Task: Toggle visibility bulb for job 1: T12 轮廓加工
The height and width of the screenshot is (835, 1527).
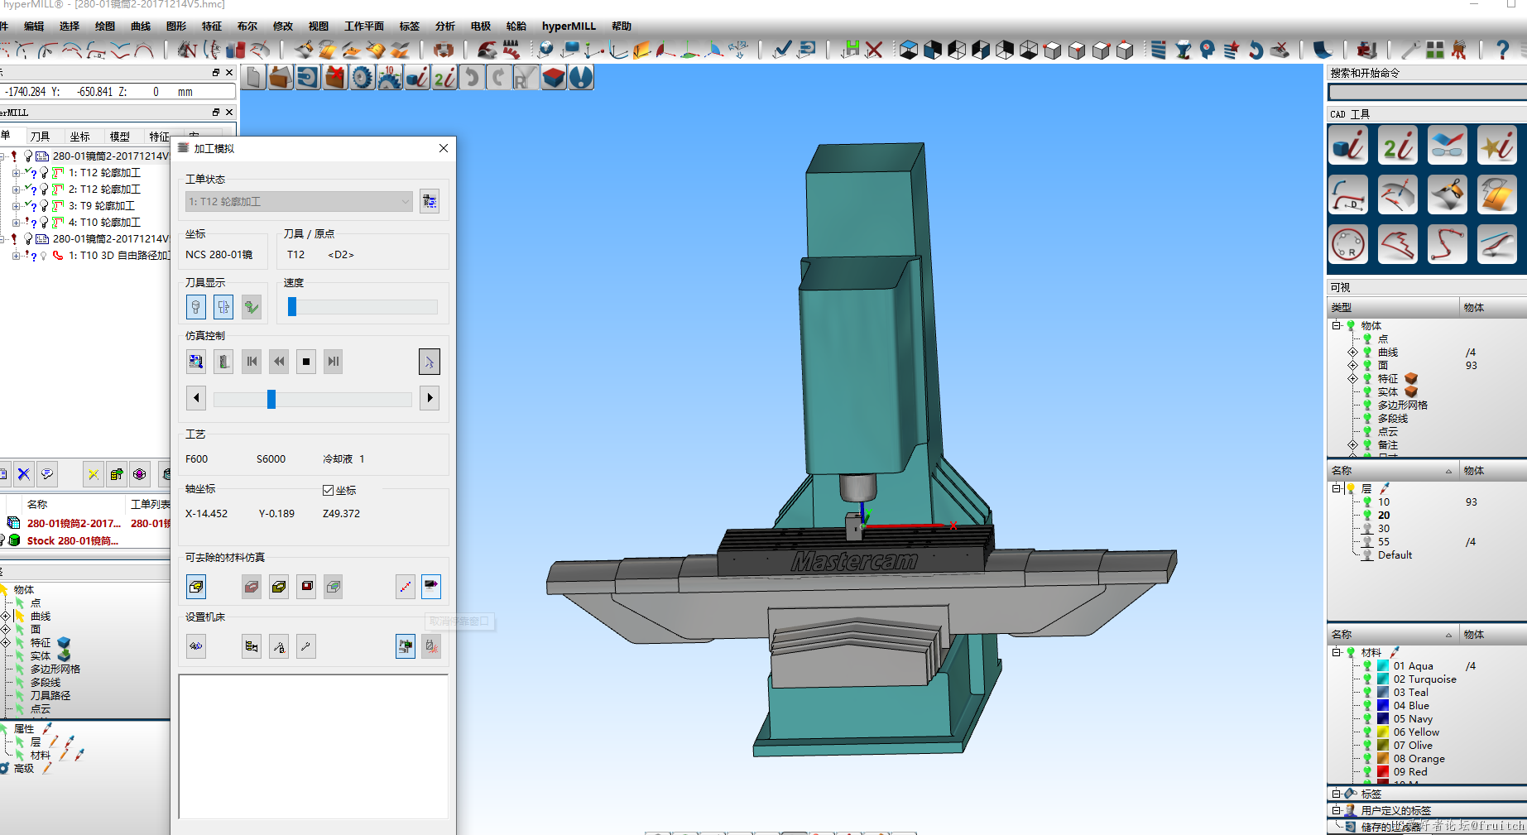Action: 44,173
